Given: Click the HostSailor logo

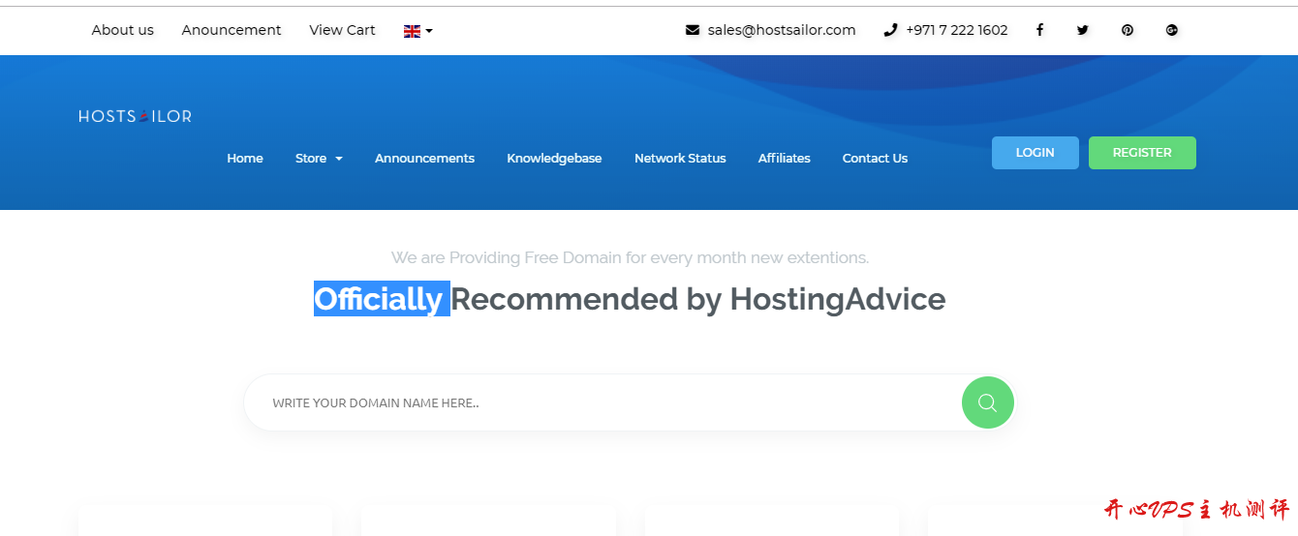Looking at the screenshot, I should point(135,116).
